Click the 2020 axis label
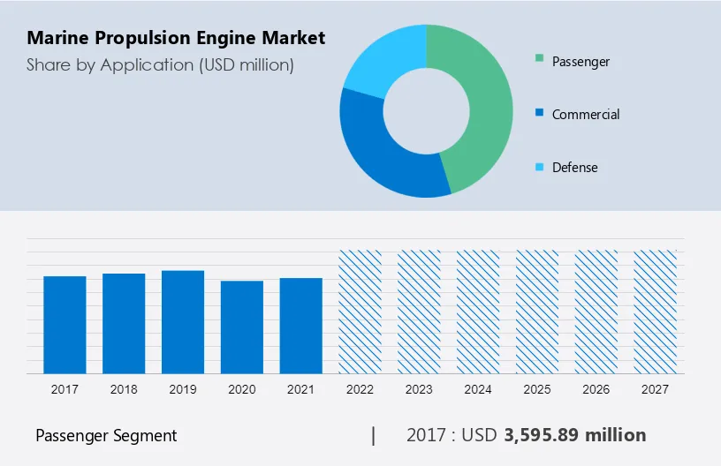This screenshot has width=721, height=466. point(242,389)
